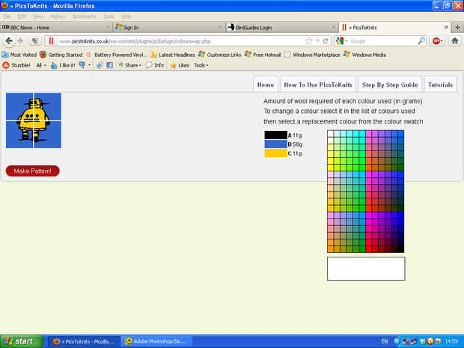Click the magnifier in the Google search box
This screenshot has width=464, height=348.
click(421, 41)
